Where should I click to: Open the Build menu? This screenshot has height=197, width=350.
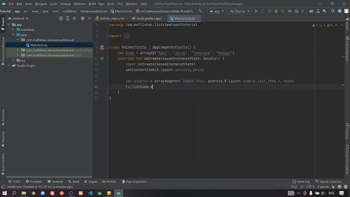tap(92, 4)
